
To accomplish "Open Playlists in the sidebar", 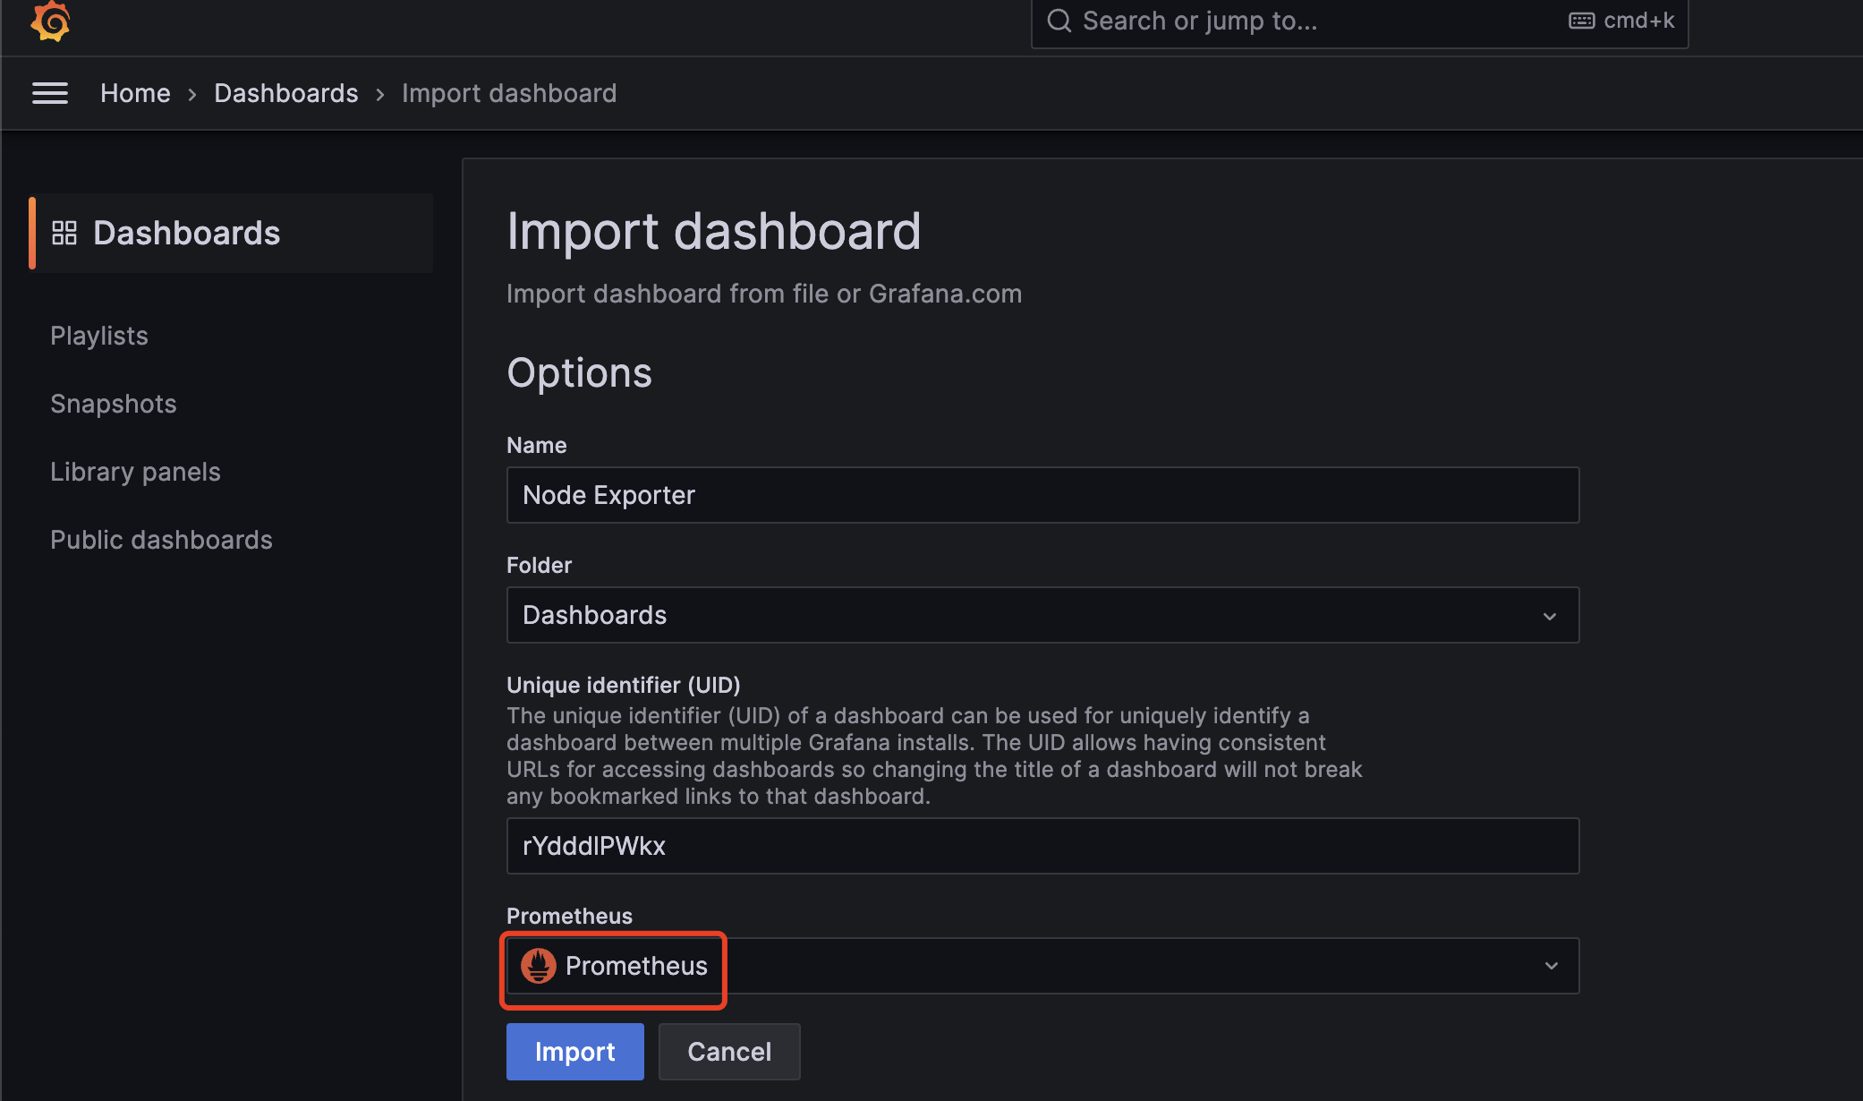I will click(x=99, y=336).
